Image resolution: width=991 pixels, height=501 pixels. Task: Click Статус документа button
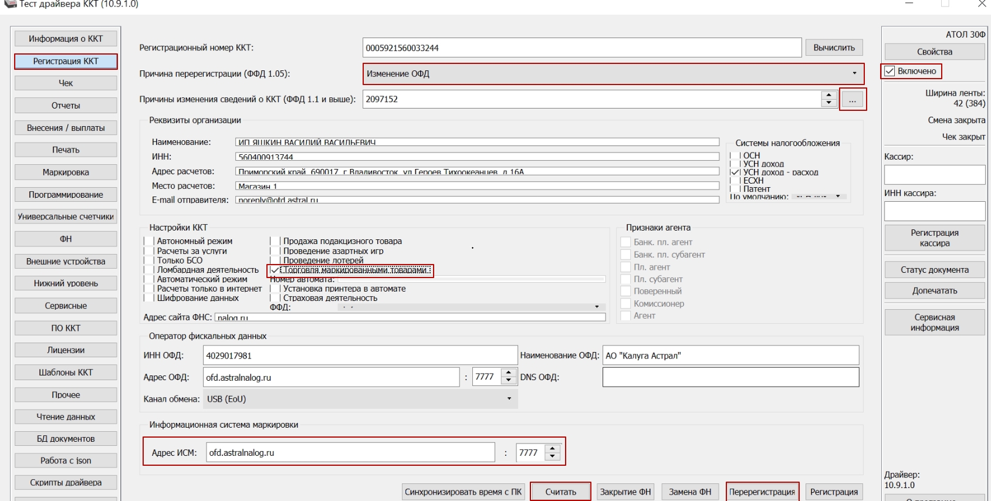pos(935,270)
